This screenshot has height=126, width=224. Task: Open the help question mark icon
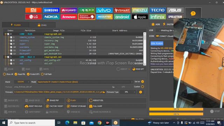(x=193, y=13)
